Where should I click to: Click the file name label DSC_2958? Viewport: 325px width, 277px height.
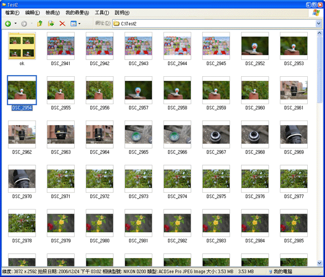click(x=177, y=108)
